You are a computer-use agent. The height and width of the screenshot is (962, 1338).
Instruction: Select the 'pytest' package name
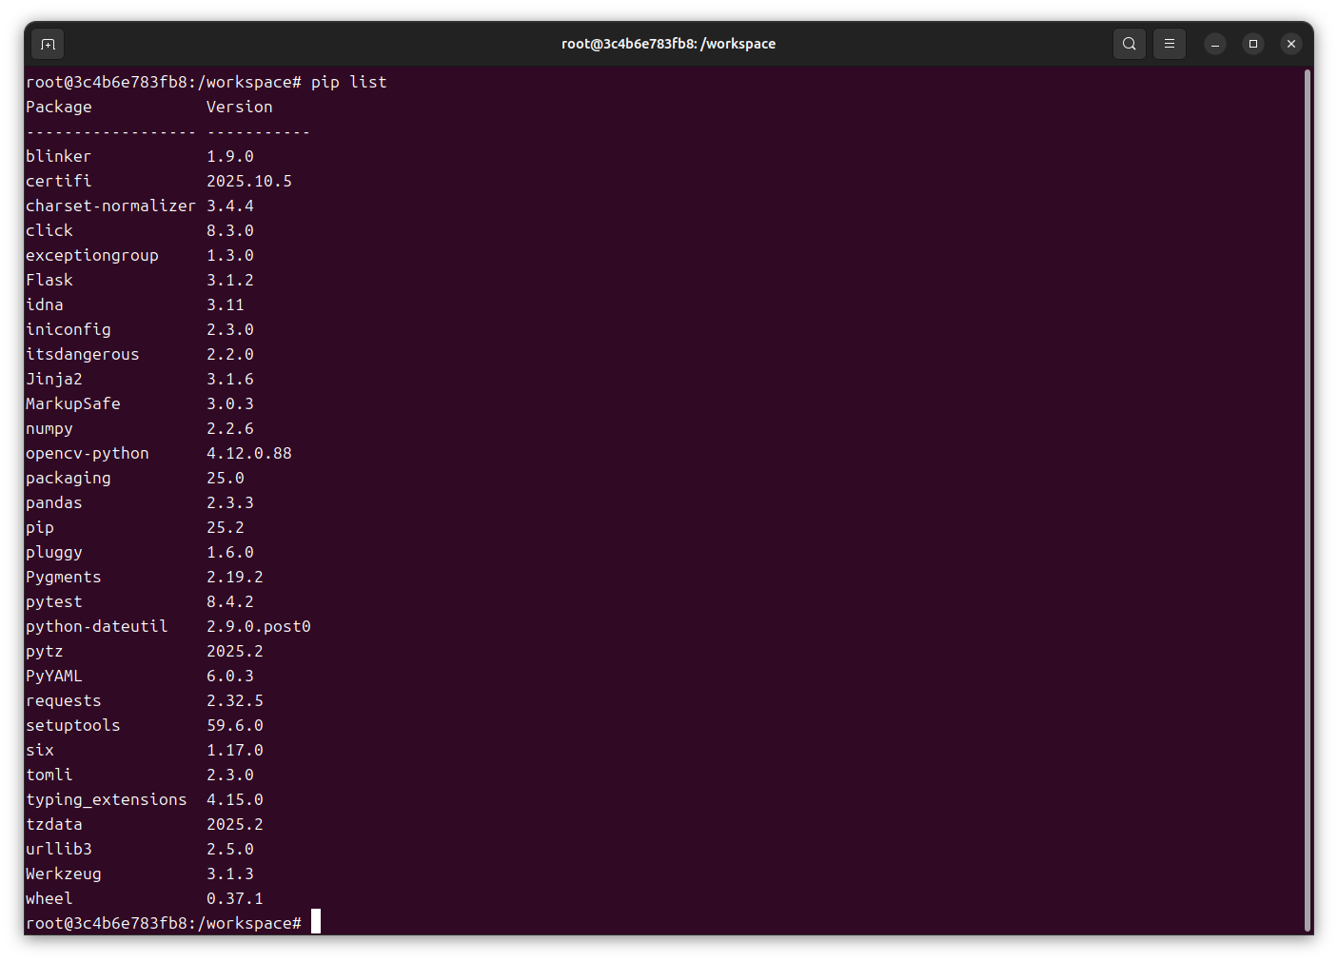pyautogui.click(x=54, y=602)
